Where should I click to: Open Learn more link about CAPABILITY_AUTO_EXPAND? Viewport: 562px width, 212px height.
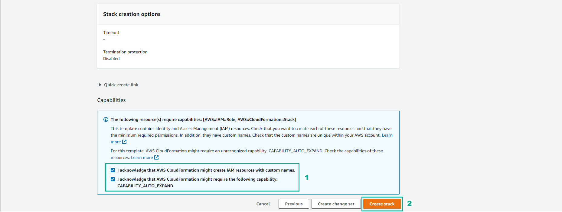coord(142,157)
